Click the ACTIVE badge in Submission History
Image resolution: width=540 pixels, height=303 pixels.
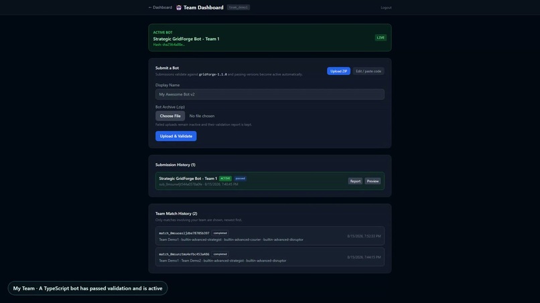pos(225,179)
